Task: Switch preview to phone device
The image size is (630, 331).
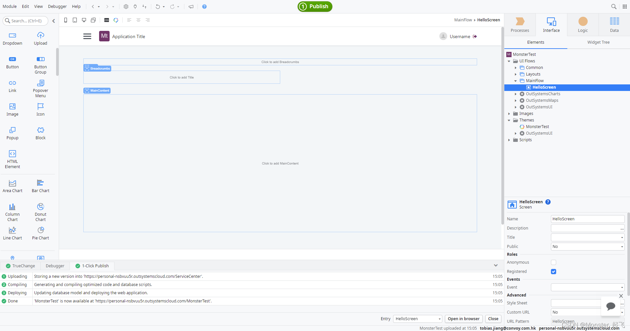Action: tap(66, 20)
